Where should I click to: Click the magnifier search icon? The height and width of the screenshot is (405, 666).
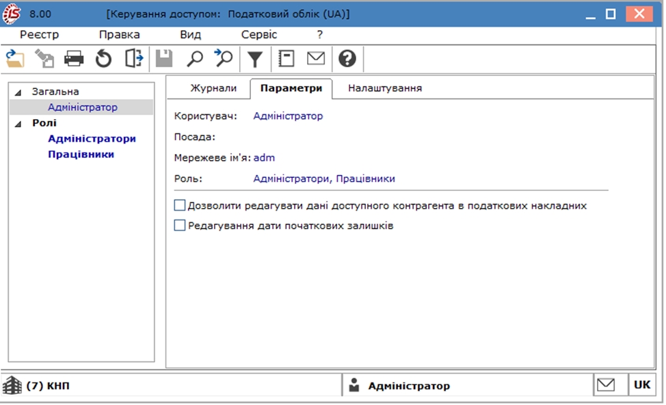pyautogui.click(x=195, y=58)
